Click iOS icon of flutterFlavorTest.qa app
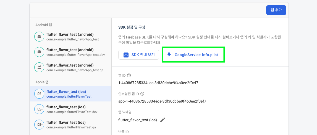Viewport: 317px width, 135px height. click(39, 125)
